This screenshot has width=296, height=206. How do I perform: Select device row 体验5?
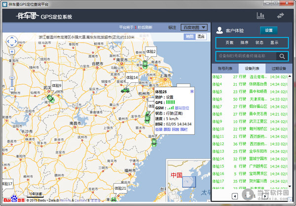tap(250, 92)
